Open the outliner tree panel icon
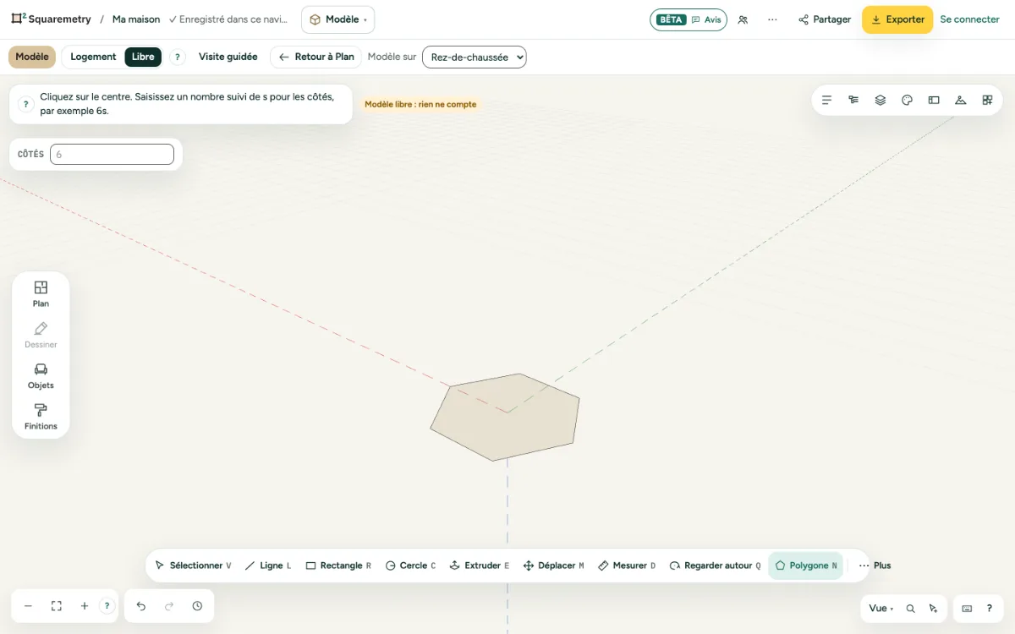Image resolution: width=1015 pixels, height=634 pixels. pos(853,100)
